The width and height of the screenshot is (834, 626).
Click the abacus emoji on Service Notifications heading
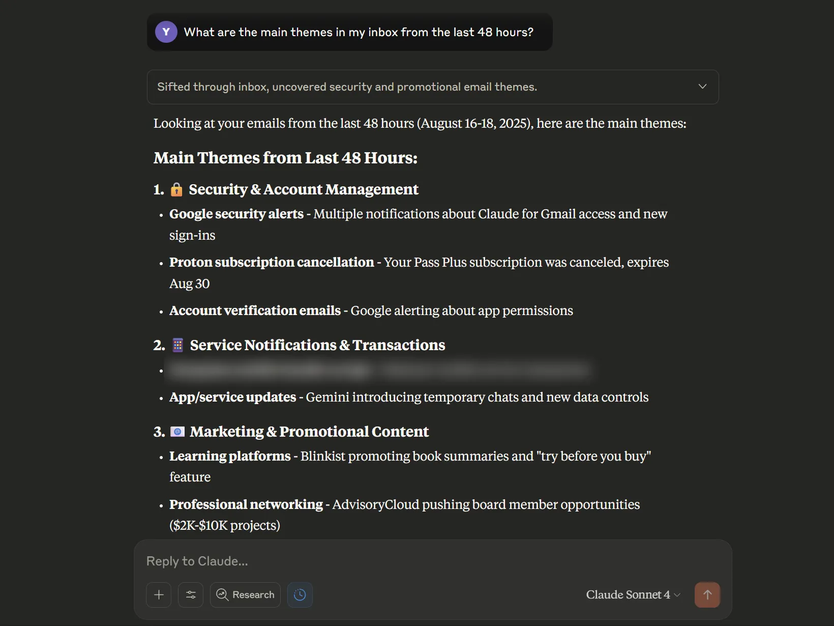coord(177,345)
